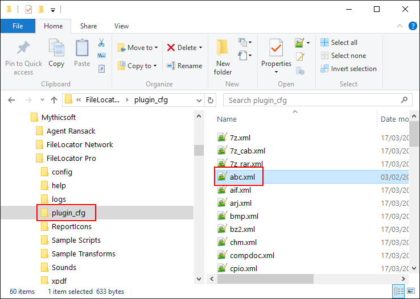420x299 pixels.
Task: Click horizontal scrollbar of file list
Action: click(265, 279)
